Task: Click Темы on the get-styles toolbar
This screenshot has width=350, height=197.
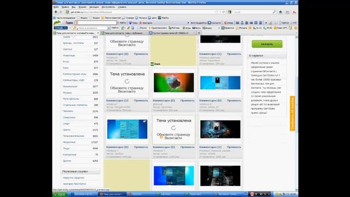Action: [x=133, y=23]
